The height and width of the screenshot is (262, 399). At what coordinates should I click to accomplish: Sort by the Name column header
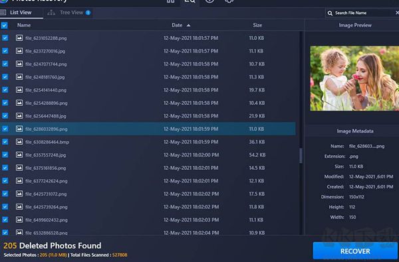pyautogui.click(x=24, y=25)
